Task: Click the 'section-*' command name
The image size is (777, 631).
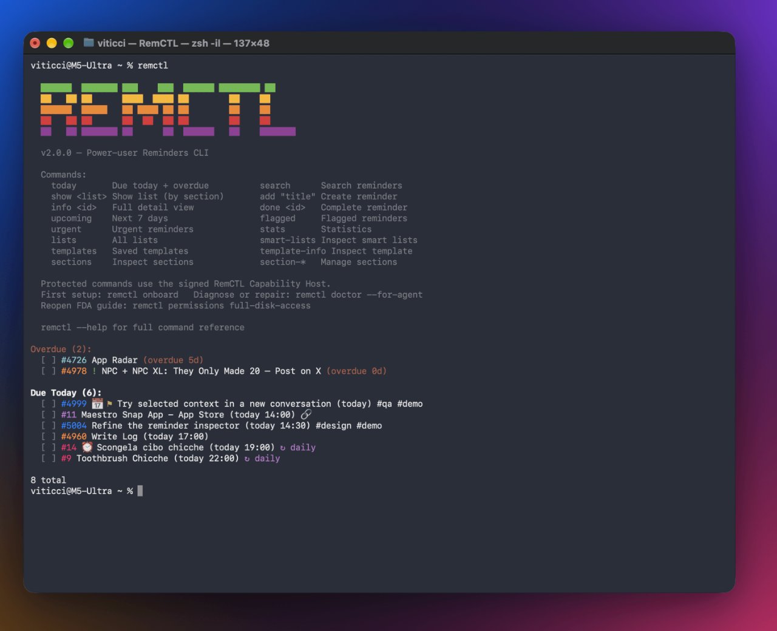Action: tap(283, 262)
